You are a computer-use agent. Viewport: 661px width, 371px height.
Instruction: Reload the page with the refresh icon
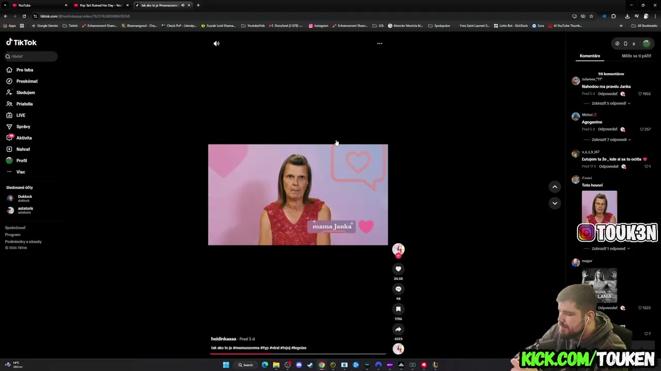pos(24,16)
